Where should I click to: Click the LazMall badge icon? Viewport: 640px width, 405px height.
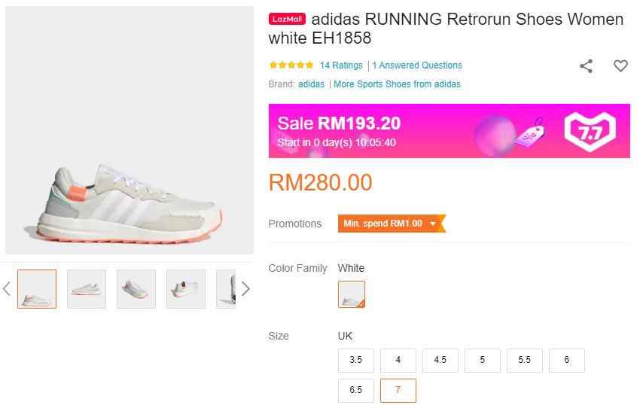[x=287, y=20]
